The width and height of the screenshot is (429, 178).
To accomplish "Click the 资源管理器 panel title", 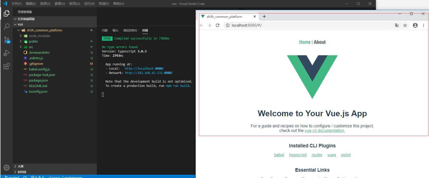I will point(25,12).
